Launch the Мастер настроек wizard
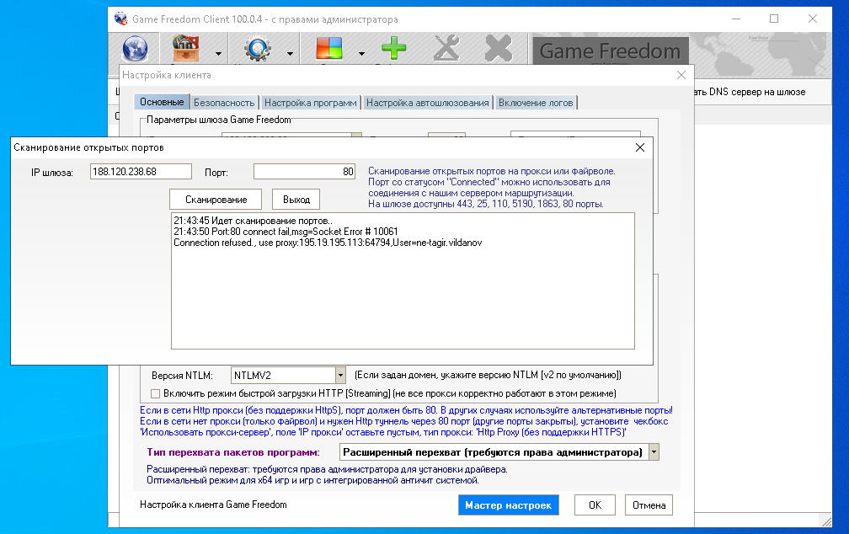Screen dimensions: 849x534 [508, 505]
